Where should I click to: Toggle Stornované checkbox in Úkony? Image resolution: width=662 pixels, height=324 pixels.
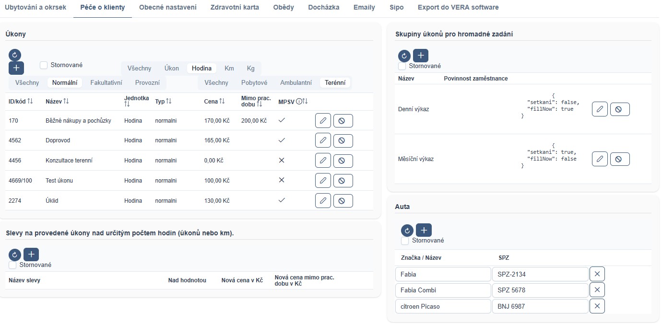[44, 65]
